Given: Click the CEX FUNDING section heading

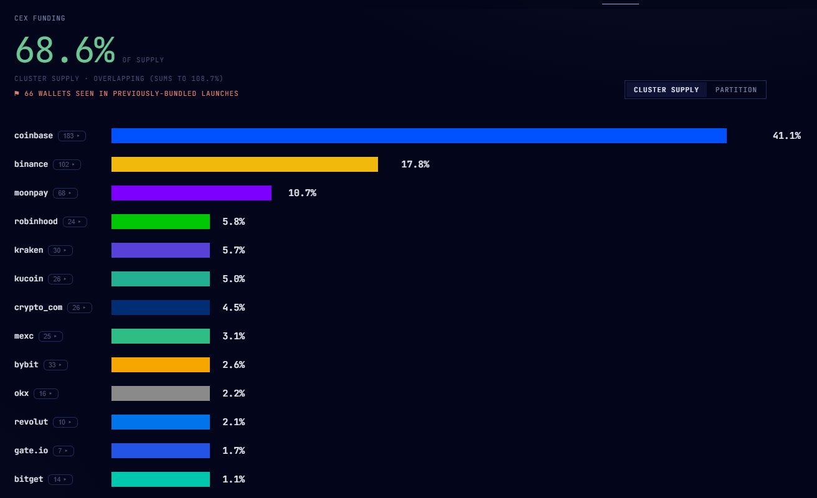Looking at the screenshot, I should click(40, 19).
